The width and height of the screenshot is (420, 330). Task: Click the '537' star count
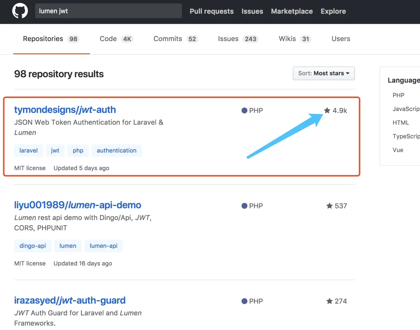tap(341, 206)
